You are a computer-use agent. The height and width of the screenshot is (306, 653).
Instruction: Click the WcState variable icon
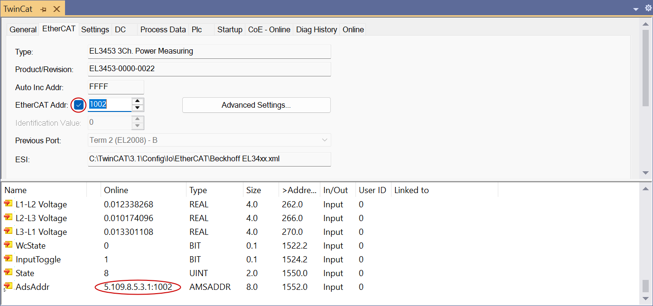point(8,245)
